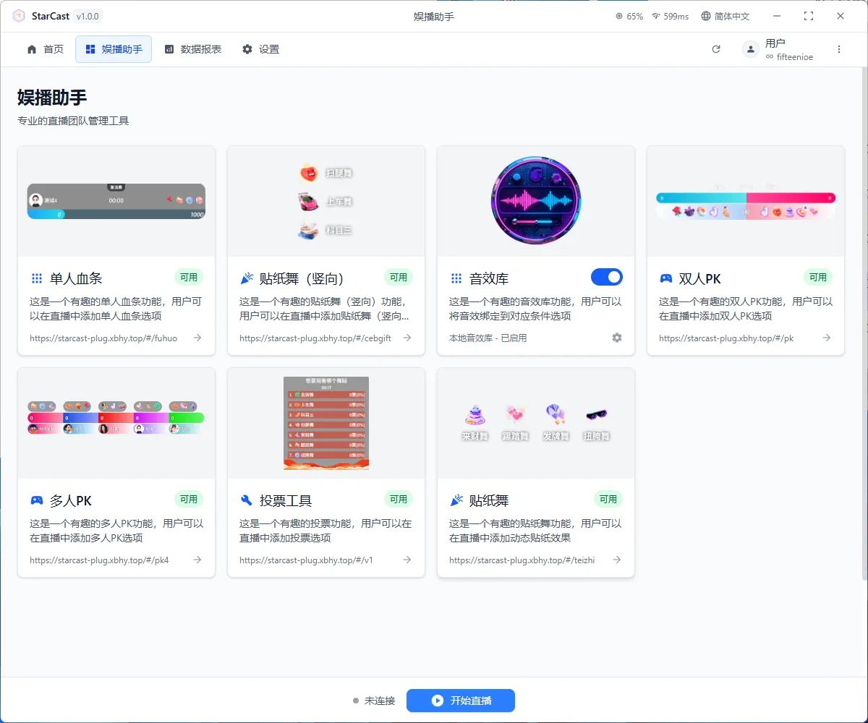The image size is (868, 723).
Task: Switch to the 首页 tab
Action: [x=45, y=49]
